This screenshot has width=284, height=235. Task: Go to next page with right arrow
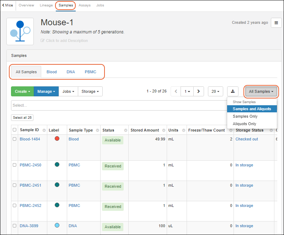pyautogui.click(x=198, y=91)
